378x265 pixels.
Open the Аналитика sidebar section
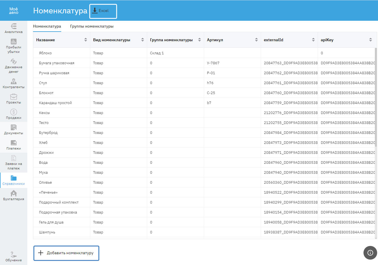click(13, 28)
